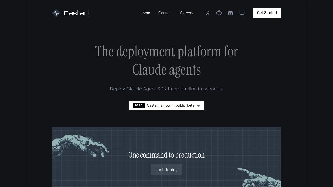
Task: Click the BETA badge label
Action: pyautogui.click(x=139, y=106)
